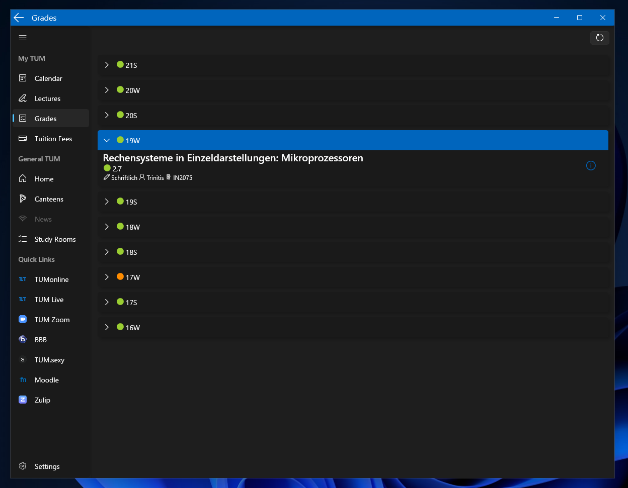This screenshot has width=628, height=488.
Task: Open the Zulip quick link
Action: tap(51, 400)
